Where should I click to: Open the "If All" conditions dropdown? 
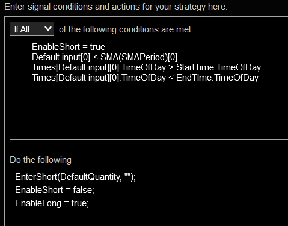click(x=32, y=29)
